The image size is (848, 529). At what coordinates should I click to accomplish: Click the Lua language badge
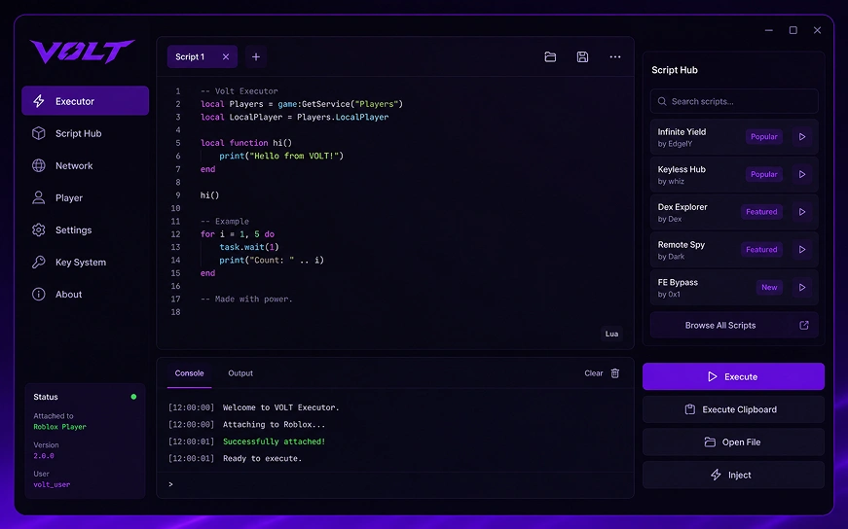(611, 334)
